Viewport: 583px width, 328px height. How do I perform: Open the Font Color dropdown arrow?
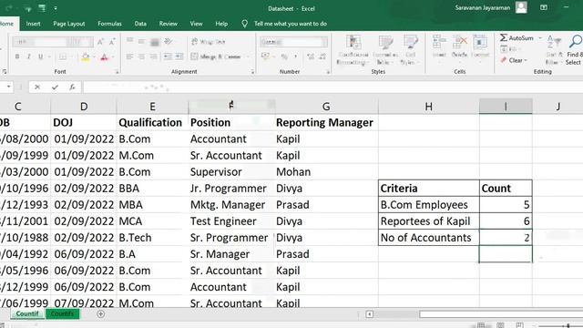pyautogui.click(x=113, y=56)
